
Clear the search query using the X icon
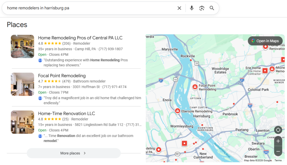pos(179,8)
